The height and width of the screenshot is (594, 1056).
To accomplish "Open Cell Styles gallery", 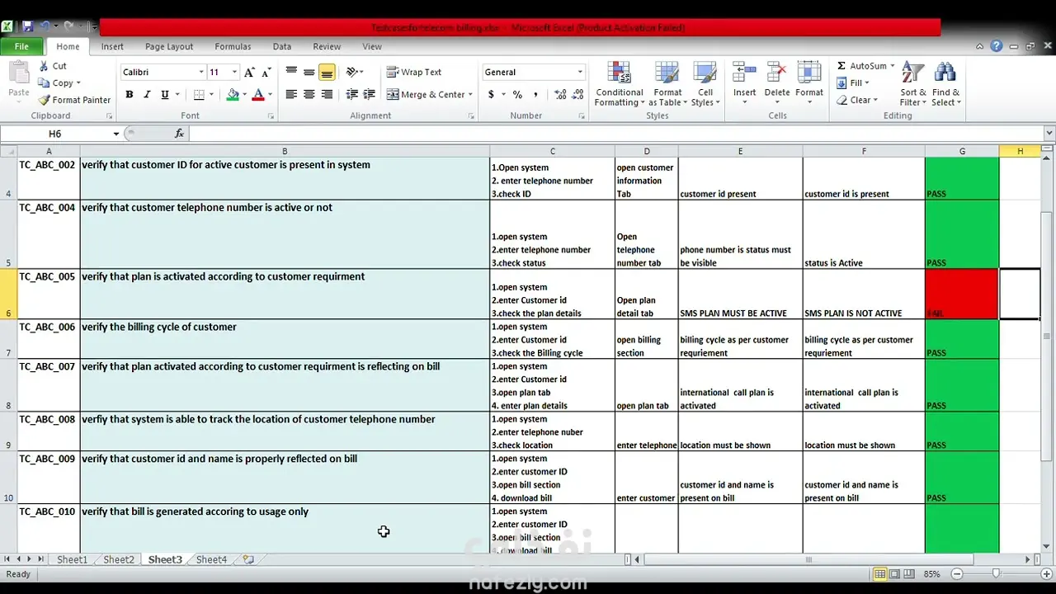I will tap(705, 84).
